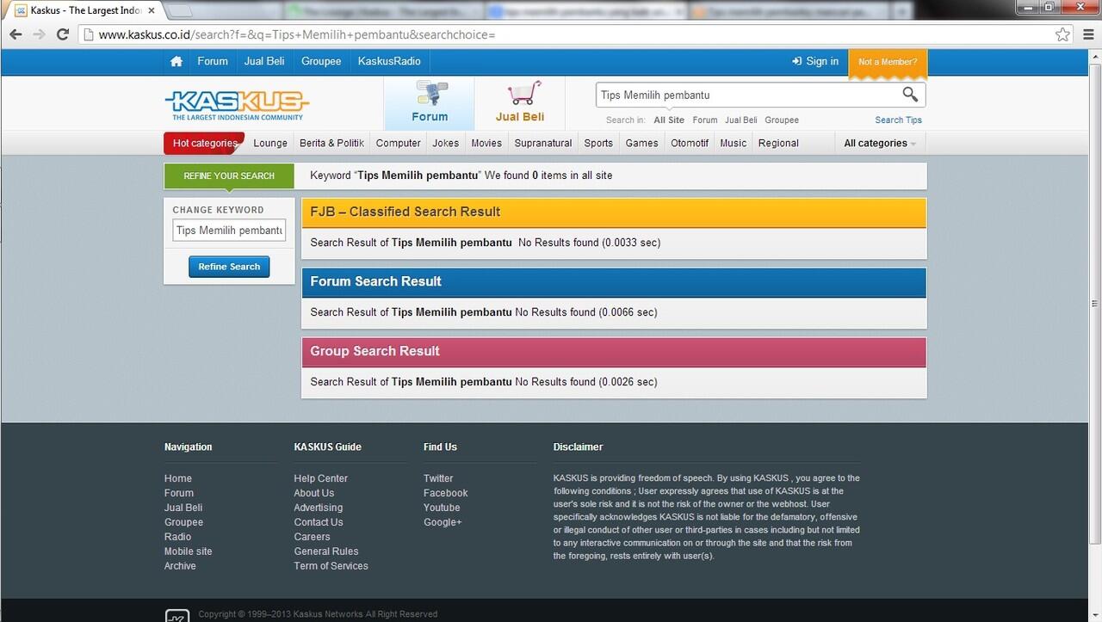Expand All categories dropdown
Screen dimensions: 1102x622
pyautogui.click(x=880, y=143)
